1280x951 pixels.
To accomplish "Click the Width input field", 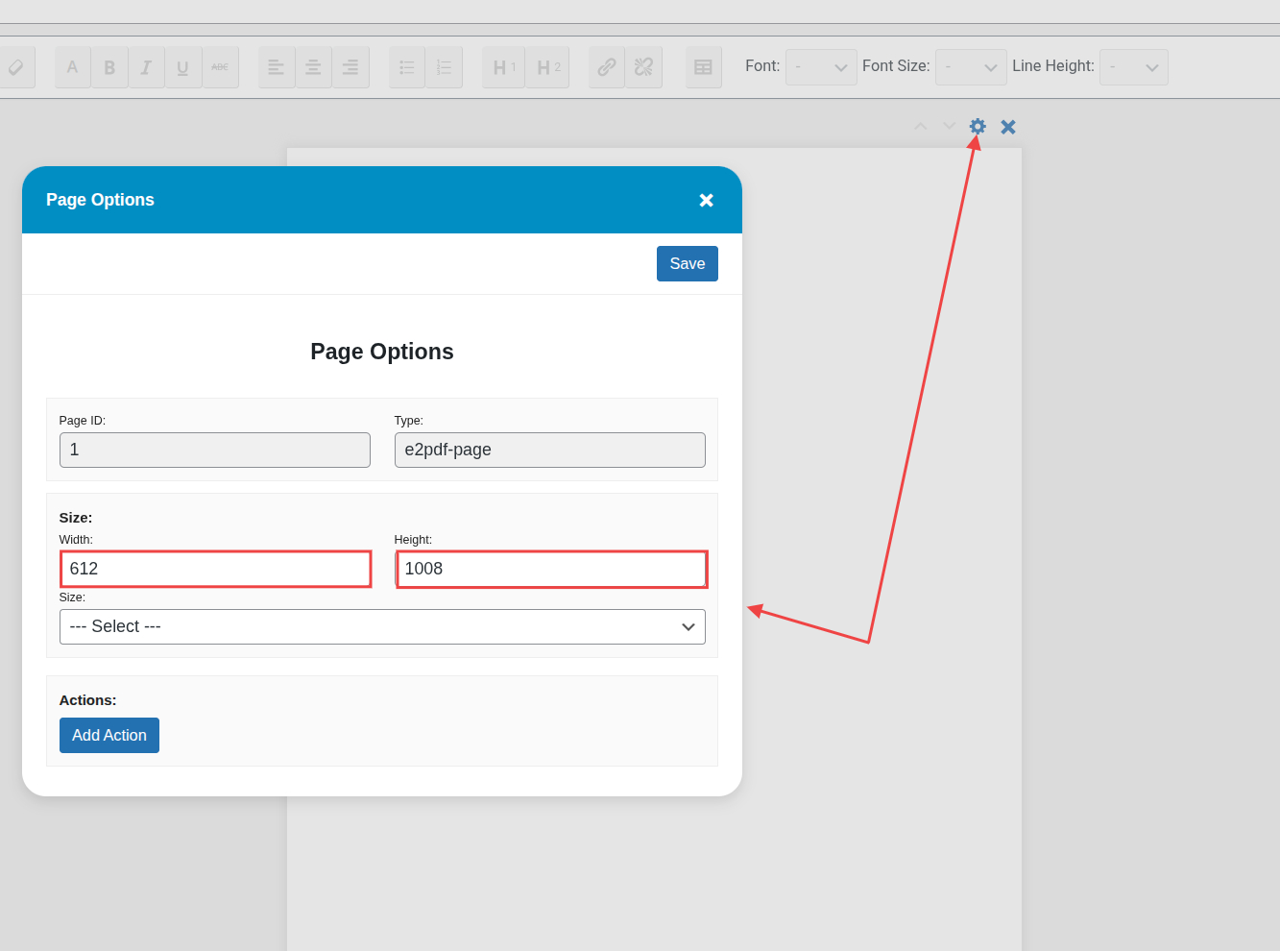I will click(215, 569).
